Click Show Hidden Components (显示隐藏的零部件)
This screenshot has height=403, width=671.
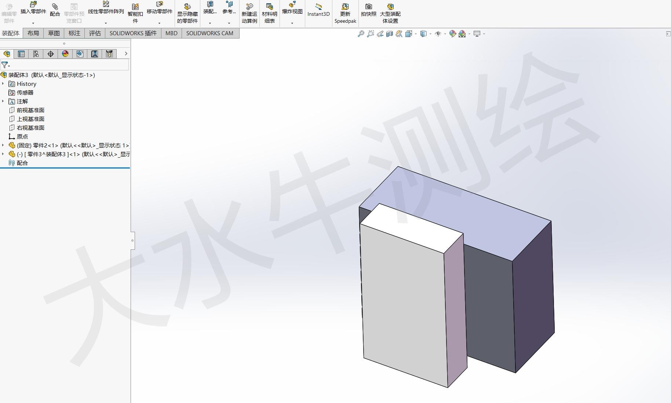[x=187, y=14]
